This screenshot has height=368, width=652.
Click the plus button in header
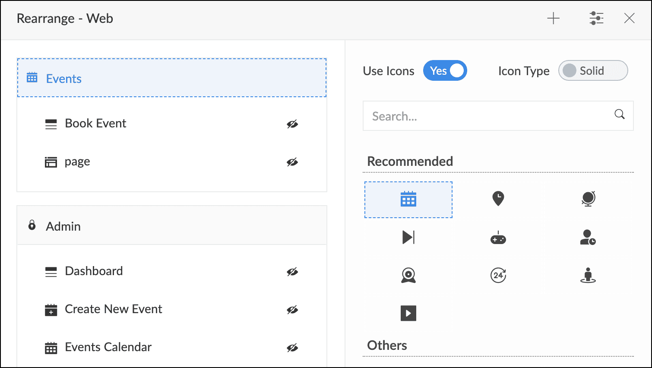pos(553,19)
